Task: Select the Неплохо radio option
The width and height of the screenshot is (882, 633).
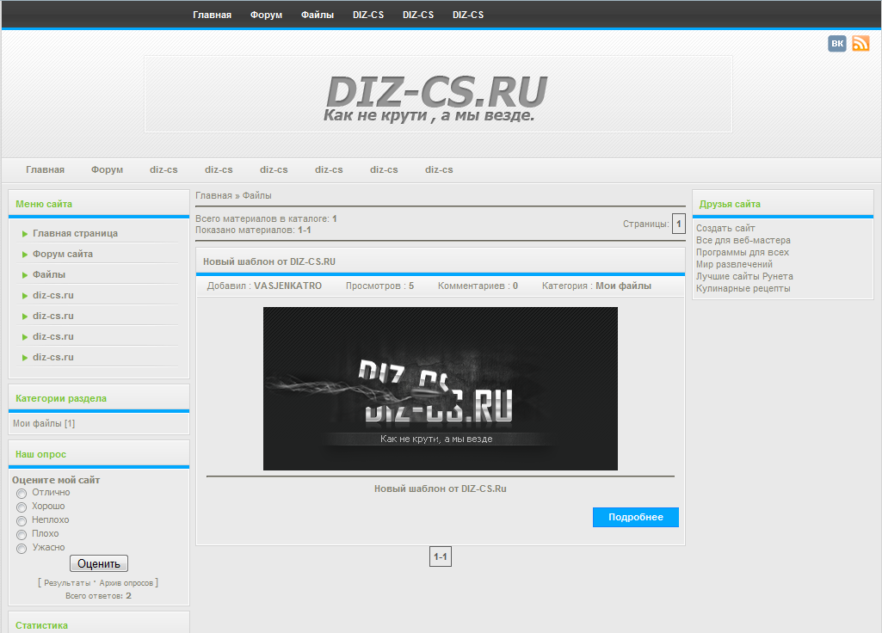Action: tap(22, 521)
